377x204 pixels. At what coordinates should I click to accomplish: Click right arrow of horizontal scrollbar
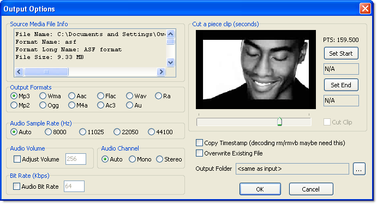(x=161, y=71)
